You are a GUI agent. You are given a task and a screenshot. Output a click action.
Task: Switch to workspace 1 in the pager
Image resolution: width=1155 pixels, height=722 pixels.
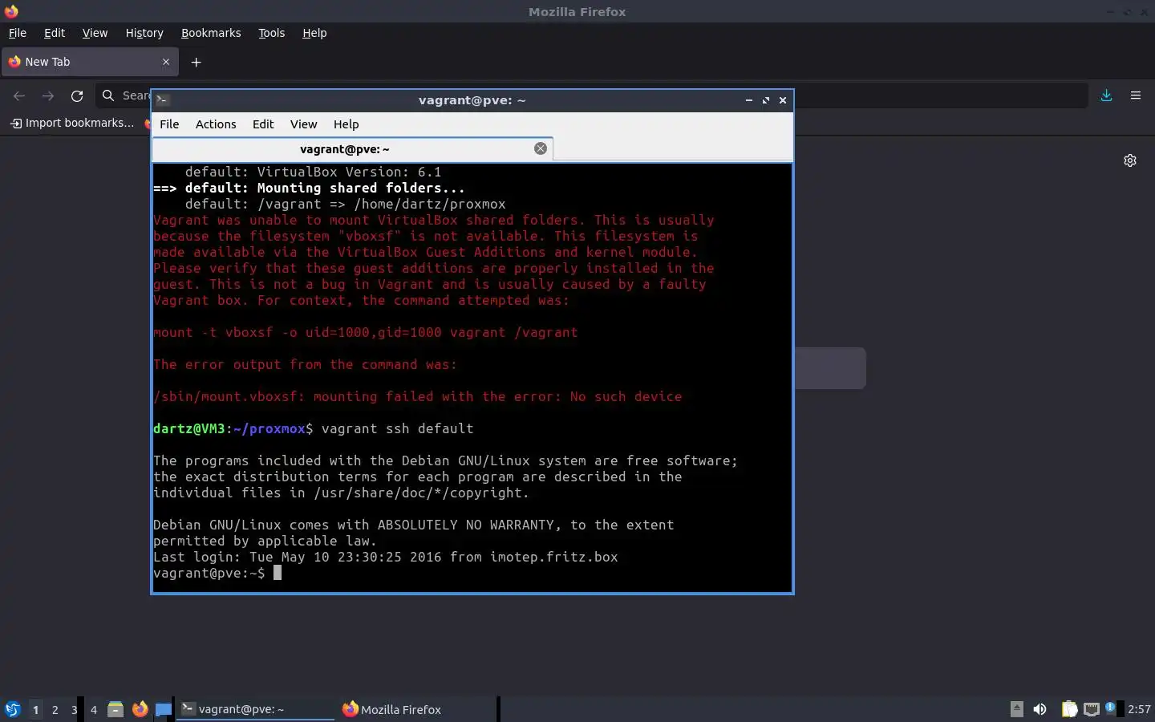tap(35, 709)
